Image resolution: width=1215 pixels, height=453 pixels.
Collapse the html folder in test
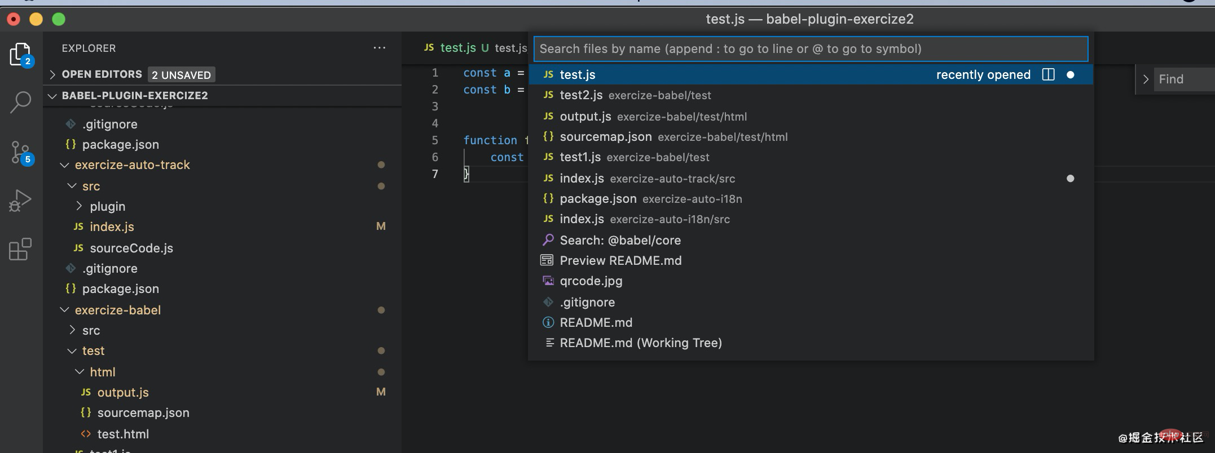80,372
